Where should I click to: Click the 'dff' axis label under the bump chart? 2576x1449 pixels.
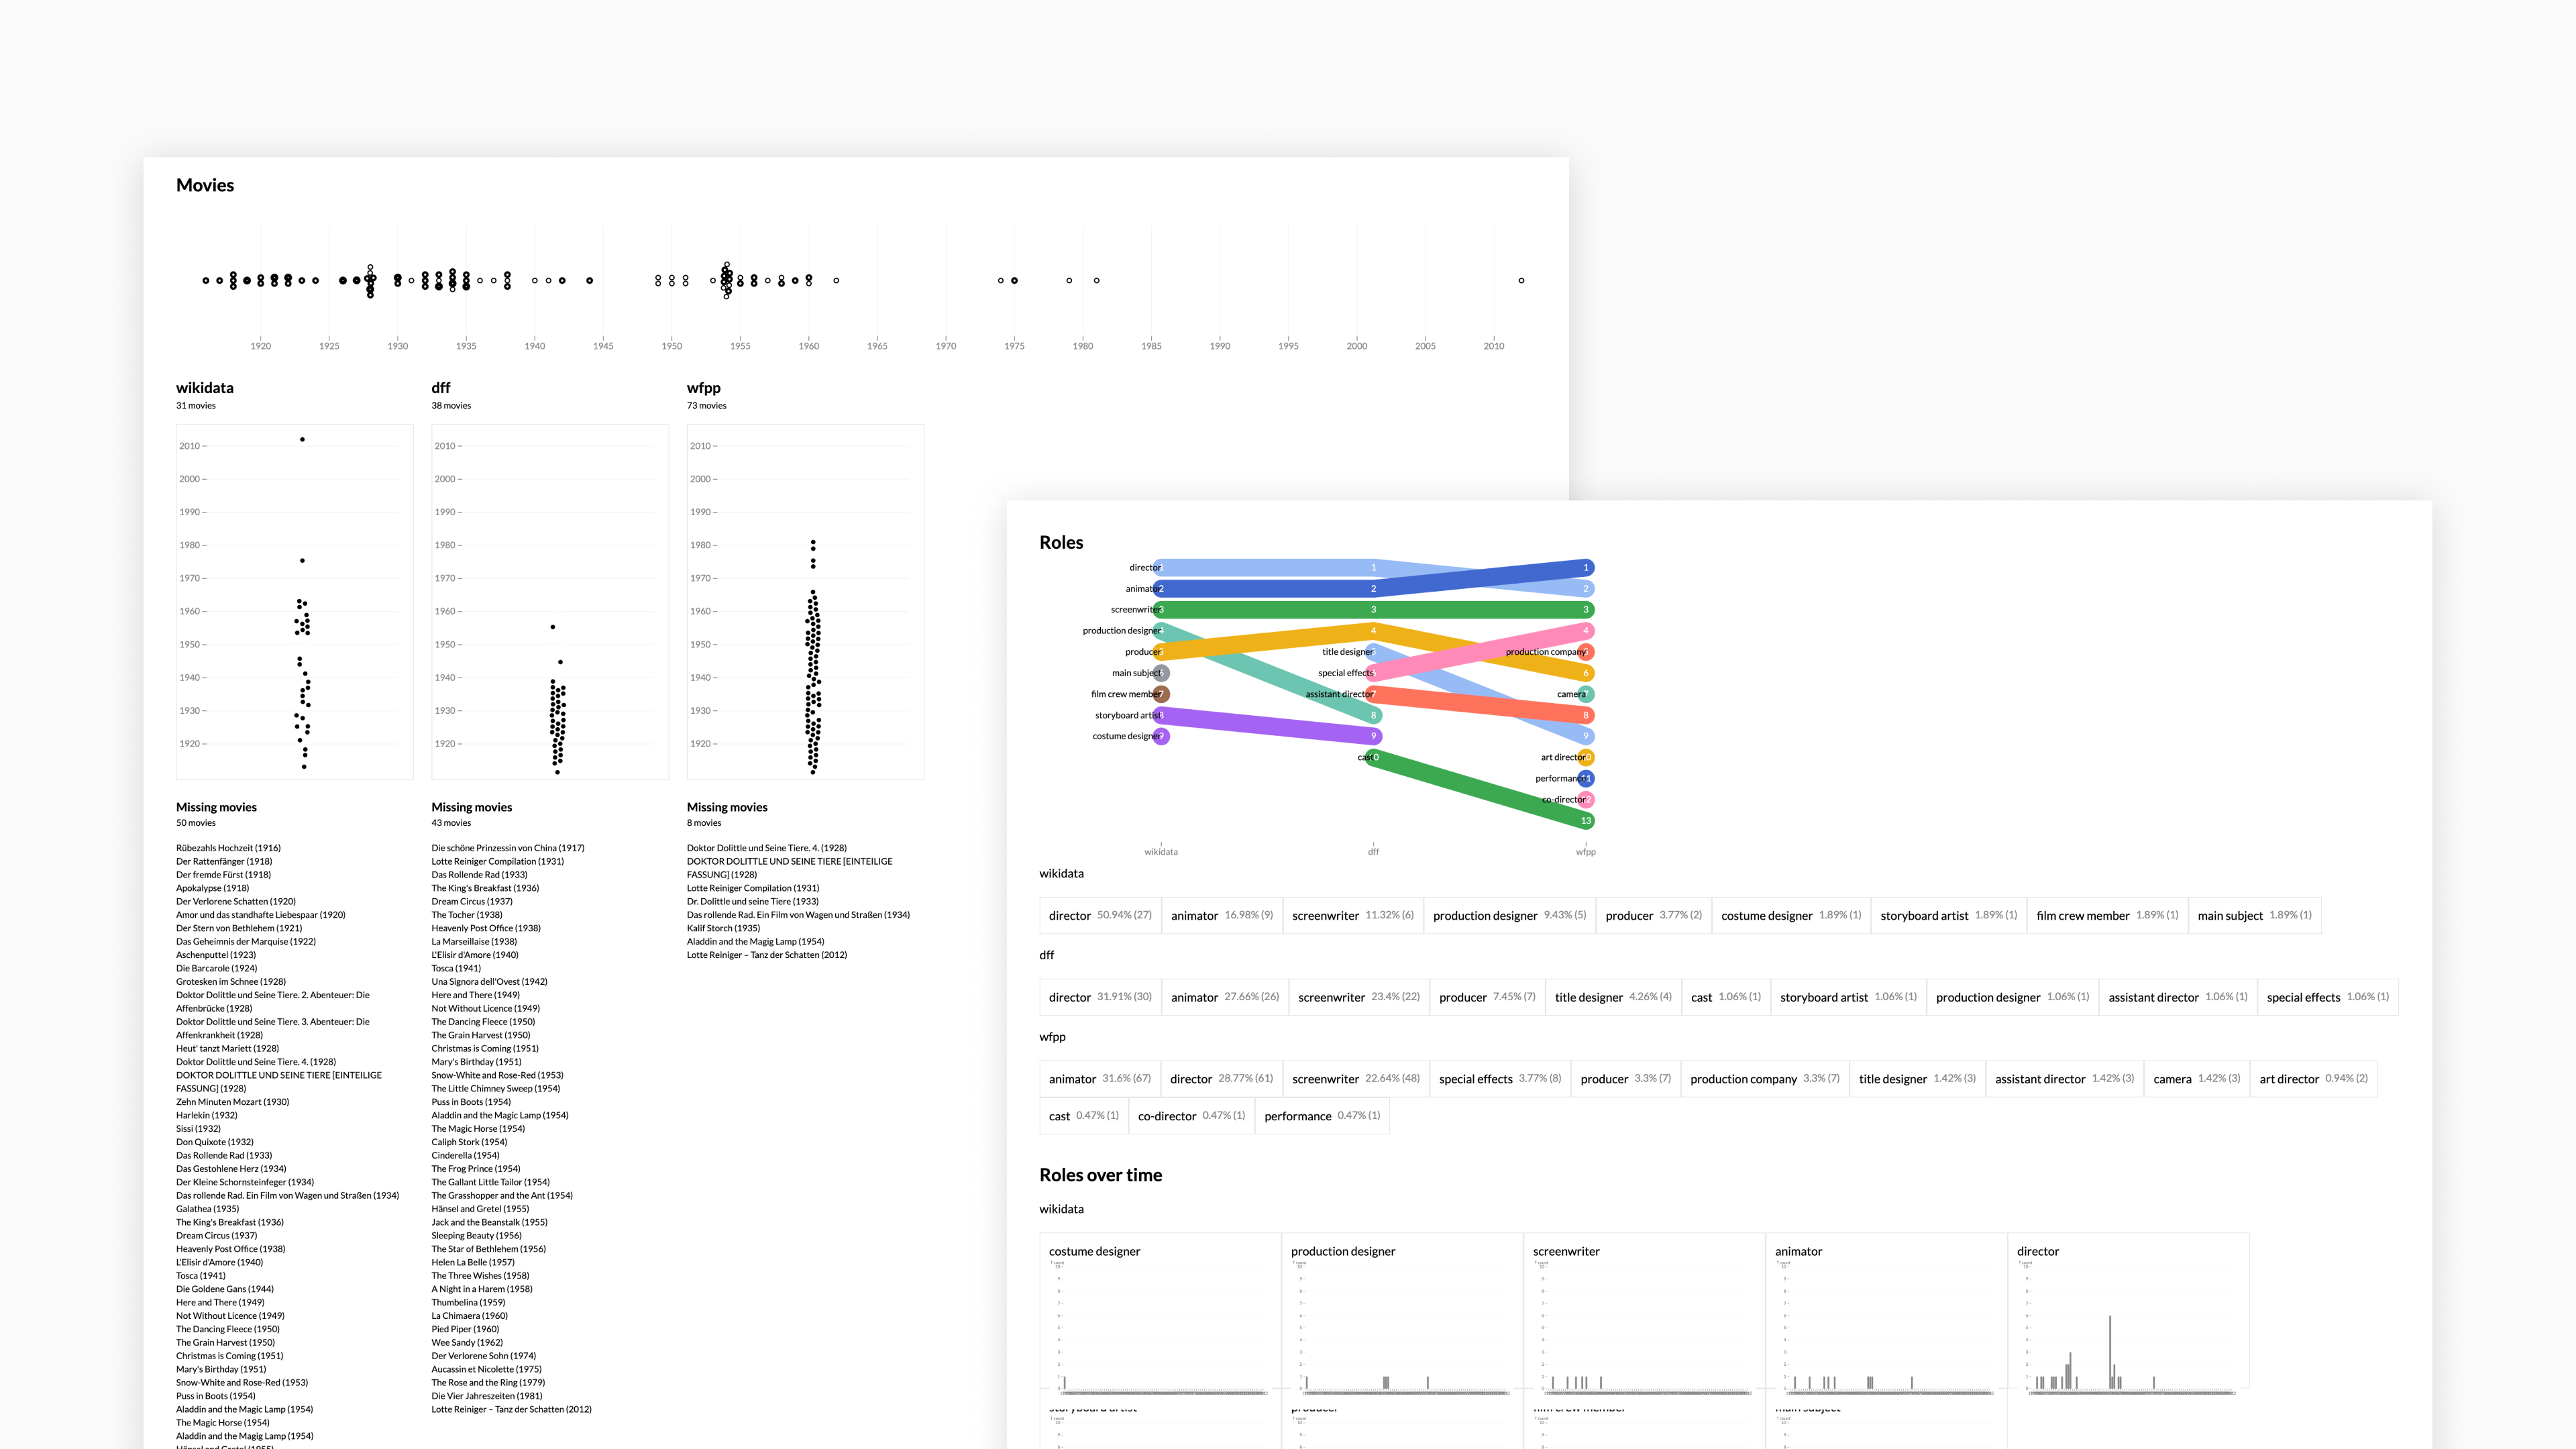pos(1373,852)
